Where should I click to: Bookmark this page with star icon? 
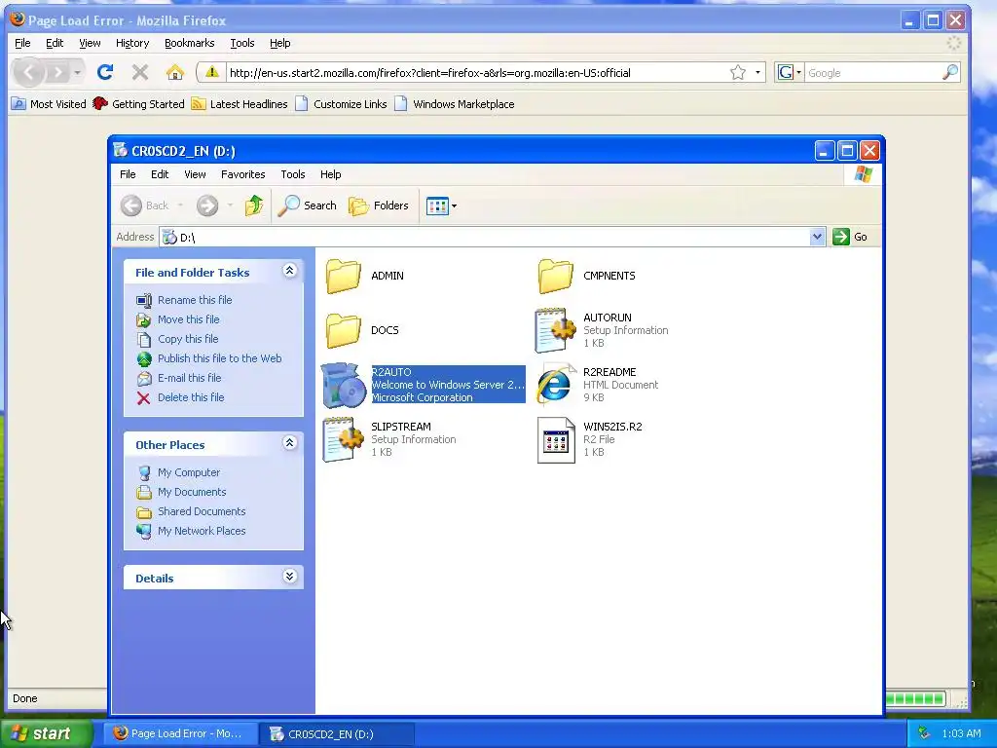pos(738,72)
